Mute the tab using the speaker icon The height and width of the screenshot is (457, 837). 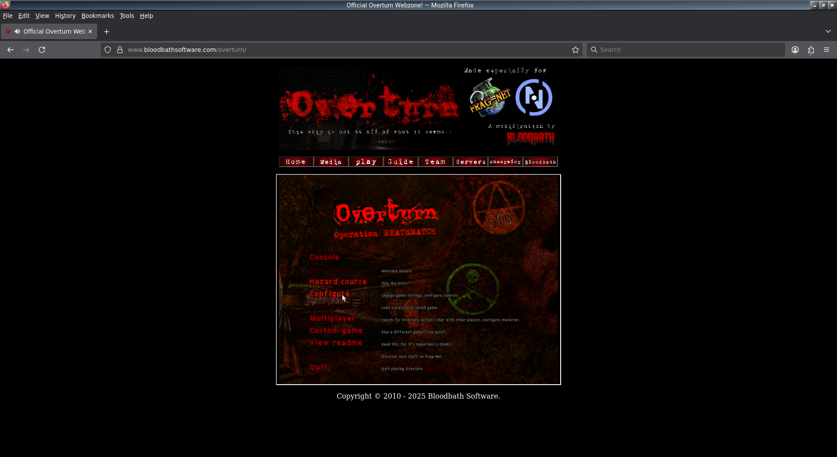tap(17, 31)
